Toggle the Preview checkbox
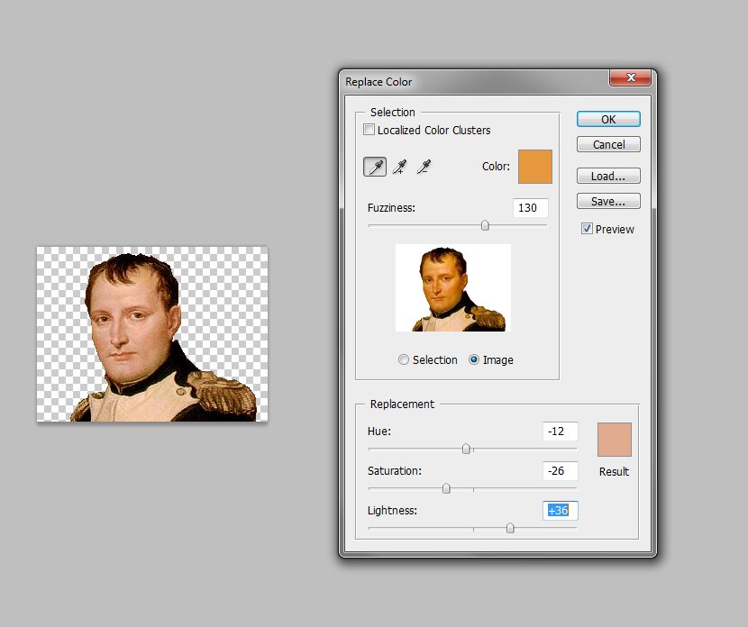This screenshot has width=748, height=627. click(x=588, y=229)
